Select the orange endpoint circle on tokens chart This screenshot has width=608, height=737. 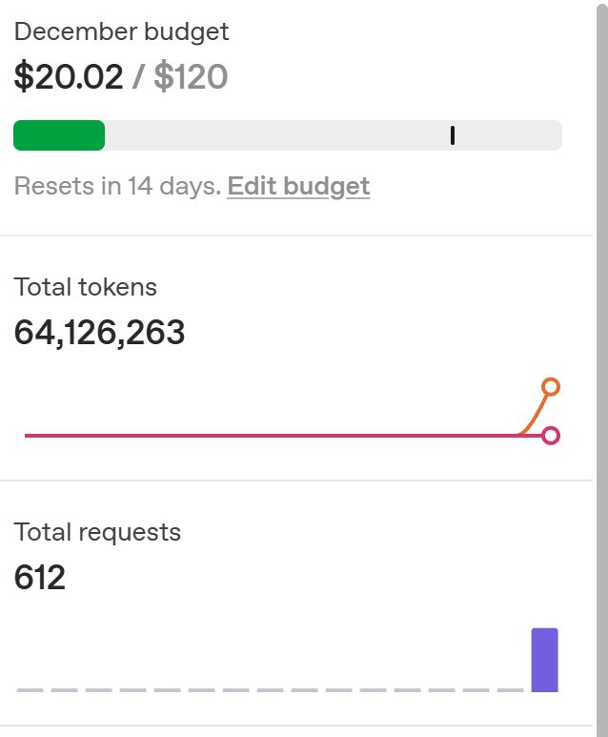click(x=550, y=386)
